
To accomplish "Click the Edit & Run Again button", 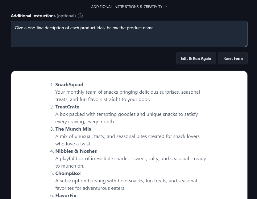I will point(196,58).
